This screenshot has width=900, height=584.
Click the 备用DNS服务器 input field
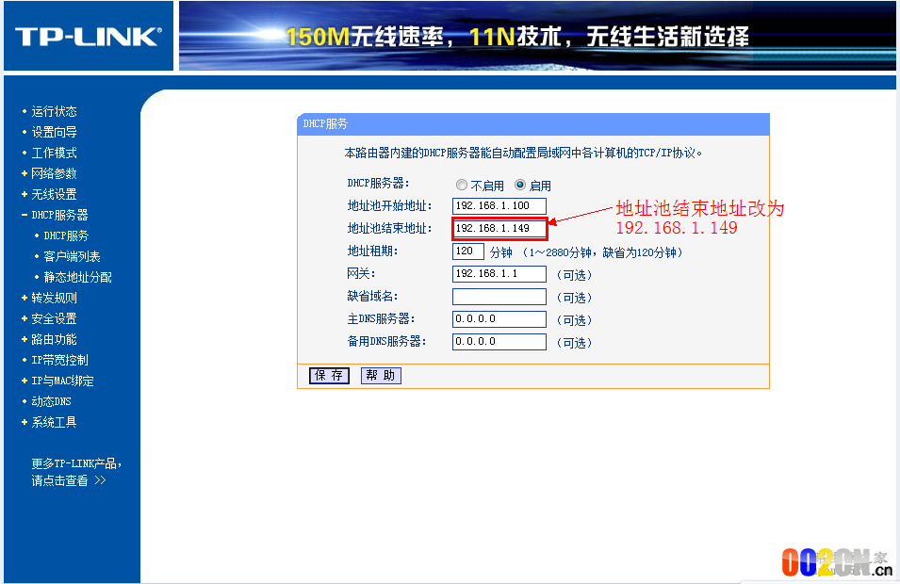pyautogui.click(x=499, y=341)
